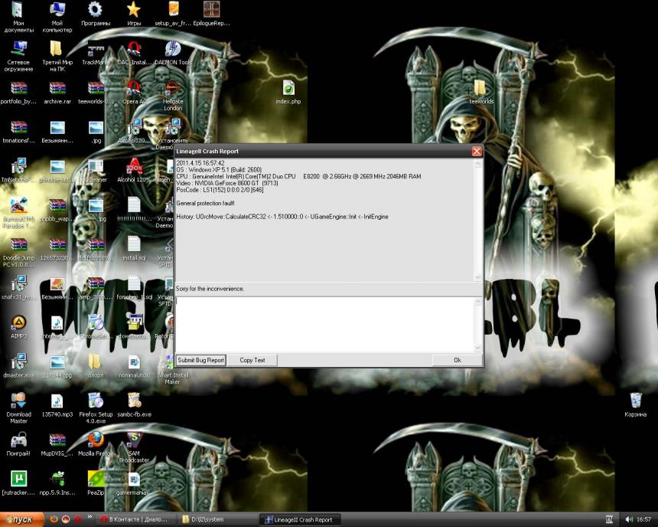The height and width of the screenshot is (527, 658).
Task: Close the LineageII Crash Report window
Action: [477, 152]
